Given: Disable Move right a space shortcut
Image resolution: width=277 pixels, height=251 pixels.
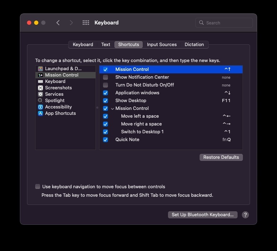Looking at the screenshot, I should (105, 124).
